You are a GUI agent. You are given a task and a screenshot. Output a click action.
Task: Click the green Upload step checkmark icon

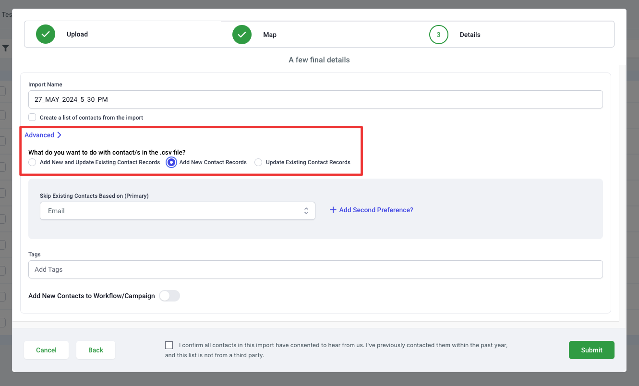[x=46, y=35]
